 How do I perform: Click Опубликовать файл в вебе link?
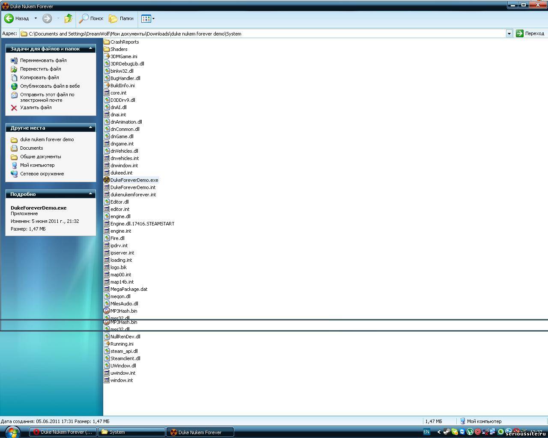[50, 86]
